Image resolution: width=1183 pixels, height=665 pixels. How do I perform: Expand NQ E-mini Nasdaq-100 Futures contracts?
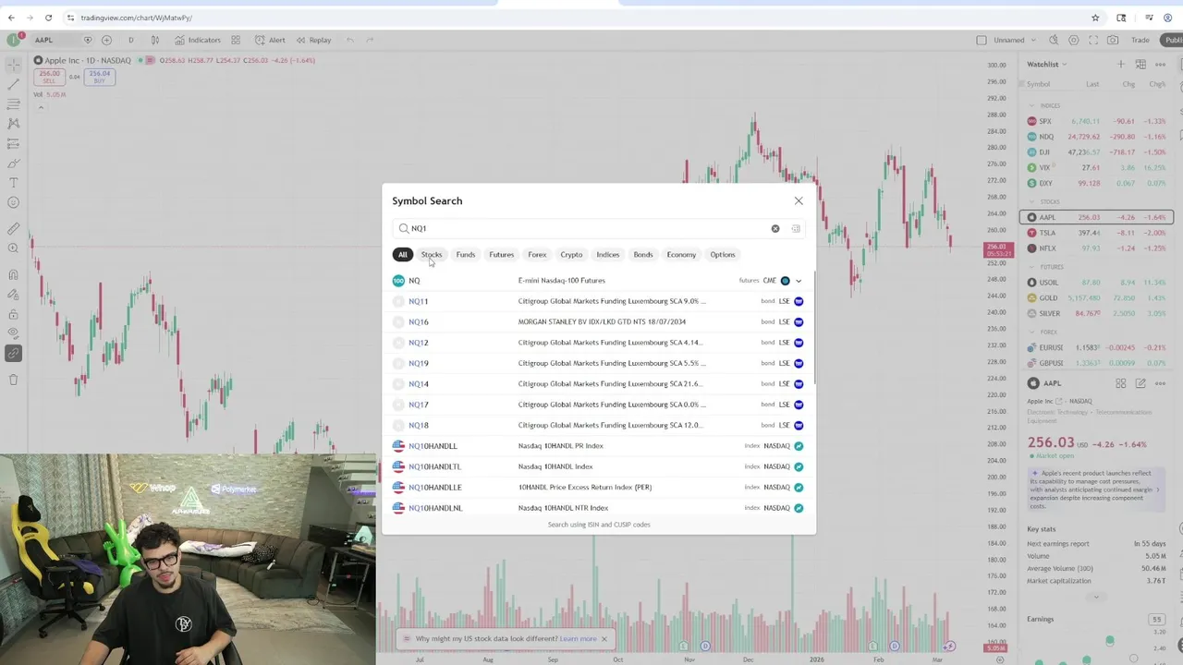[799, 281]
